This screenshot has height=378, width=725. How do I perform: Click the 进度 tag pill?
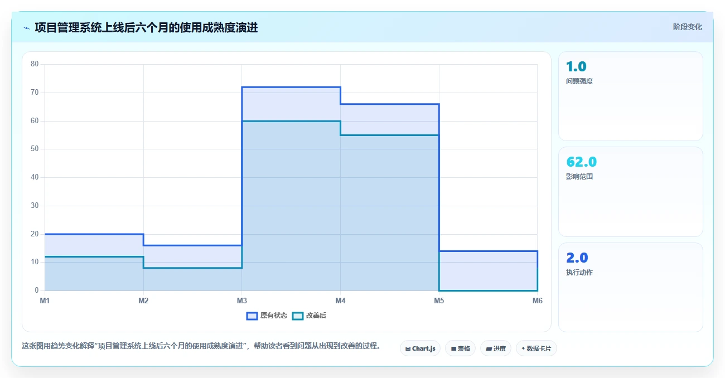(496, 348)
